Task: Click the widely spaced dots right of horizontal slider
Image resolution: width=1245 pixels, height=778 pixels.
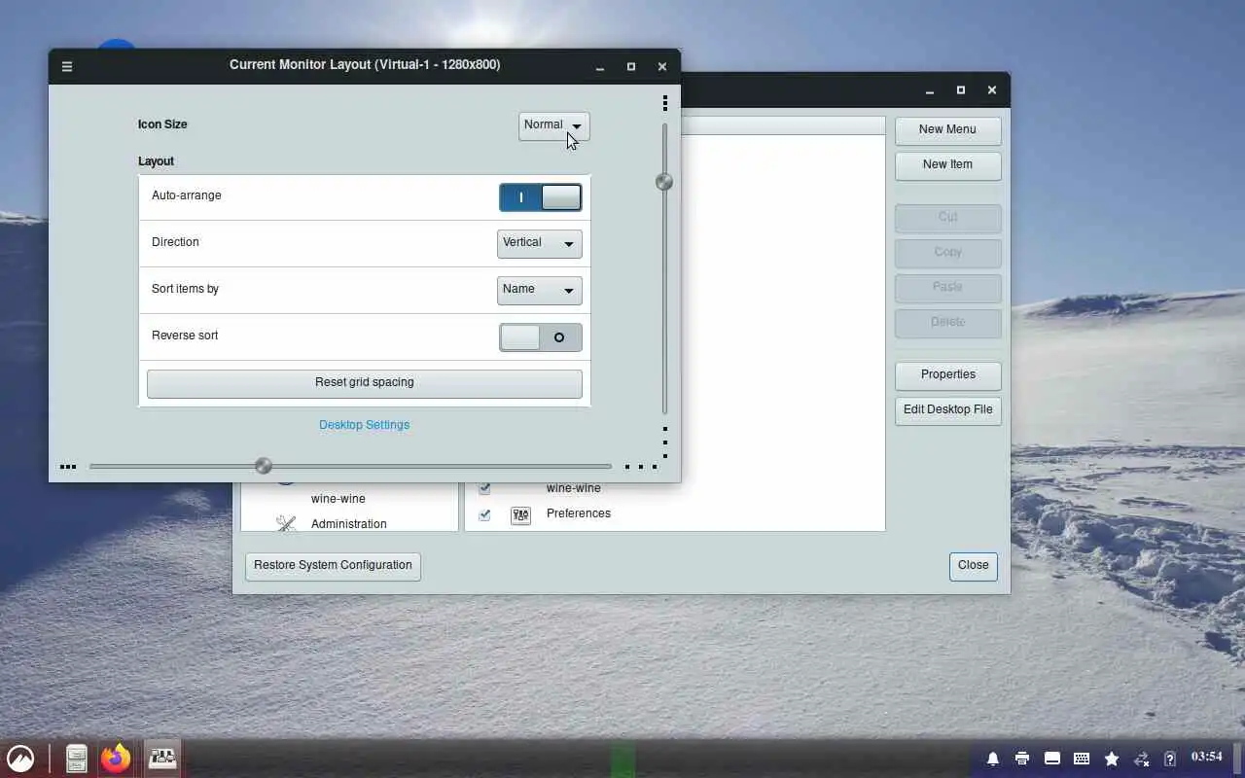Action: click(x=640, y=467)
